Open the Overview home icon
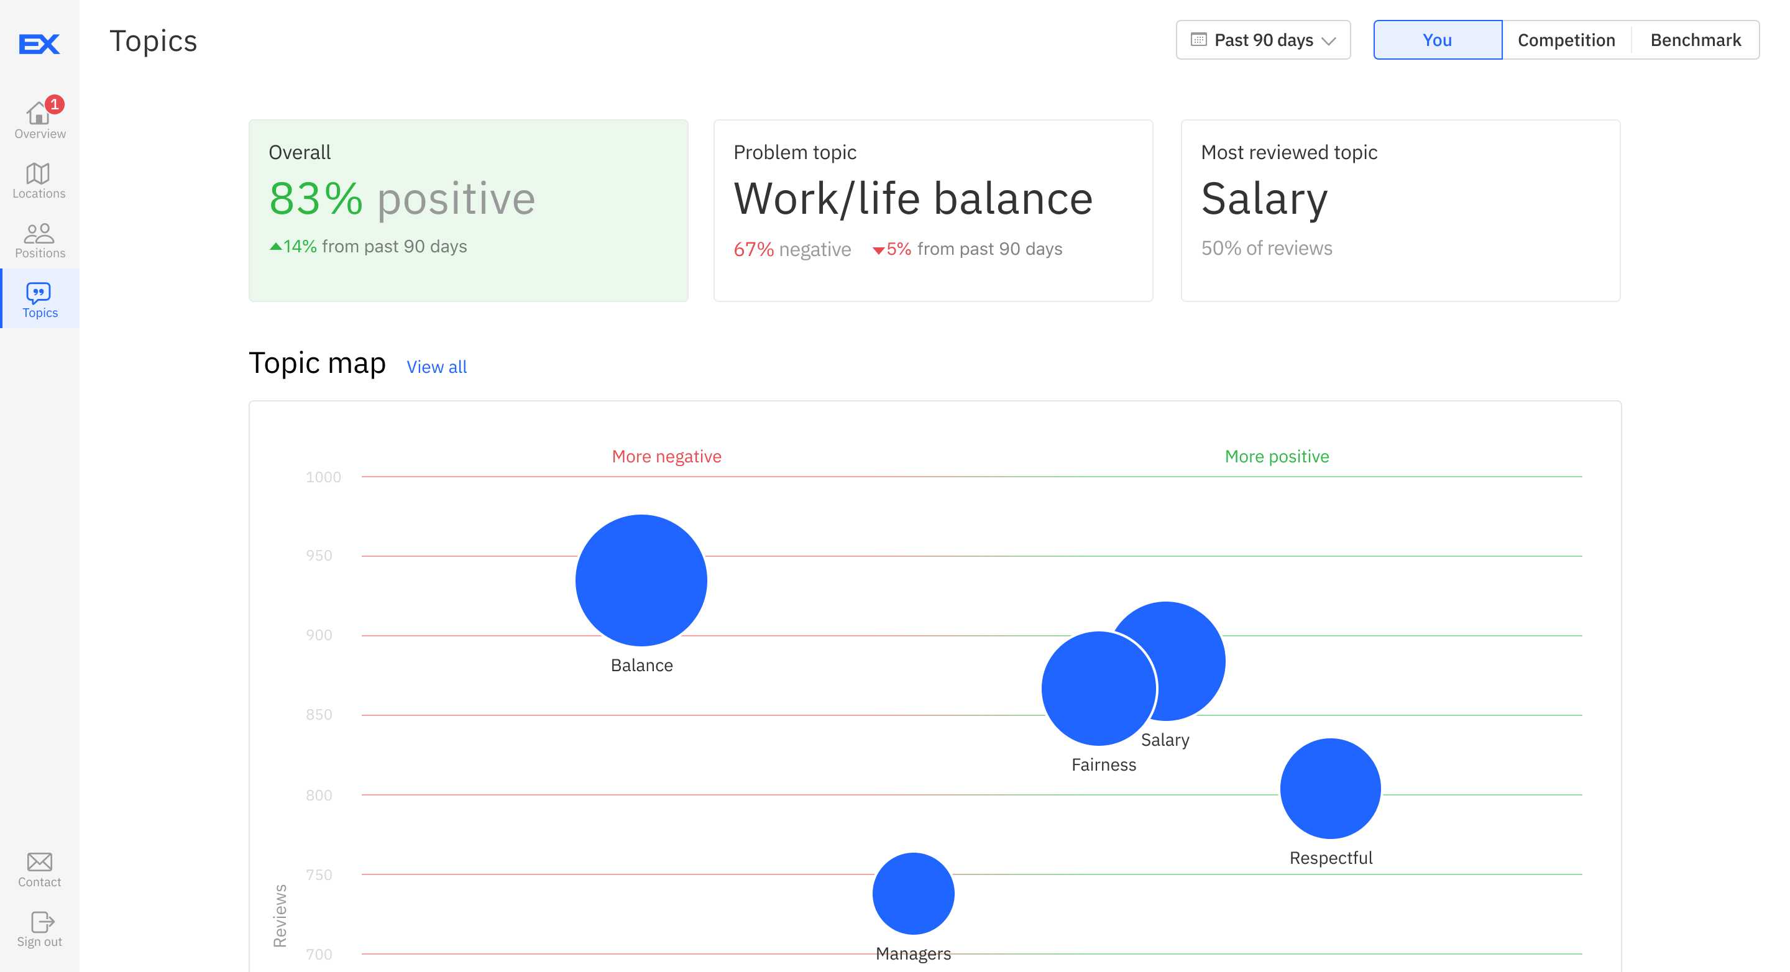 click(x=37, y=113)
